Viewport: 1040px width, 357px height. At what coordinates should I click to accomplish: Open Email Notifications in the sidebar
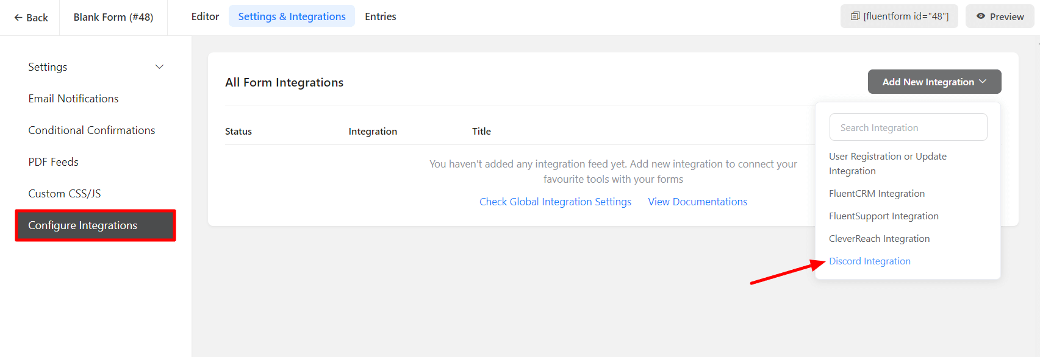point(73,99)
